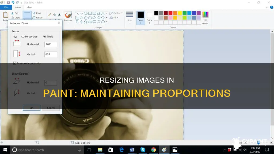Select Color 1 foreground box
Screen dimensions: 274x154
[x=140, y=18]
